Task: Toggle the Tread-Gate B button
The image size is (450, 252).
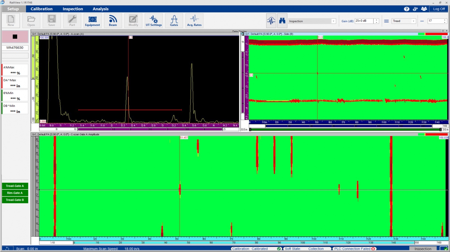Action: tap(15, 200)
